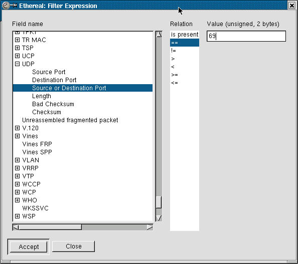Screen dimensions: 298x264
Task: Select the UDP Source Port field
Action: [x=49, y=72]
